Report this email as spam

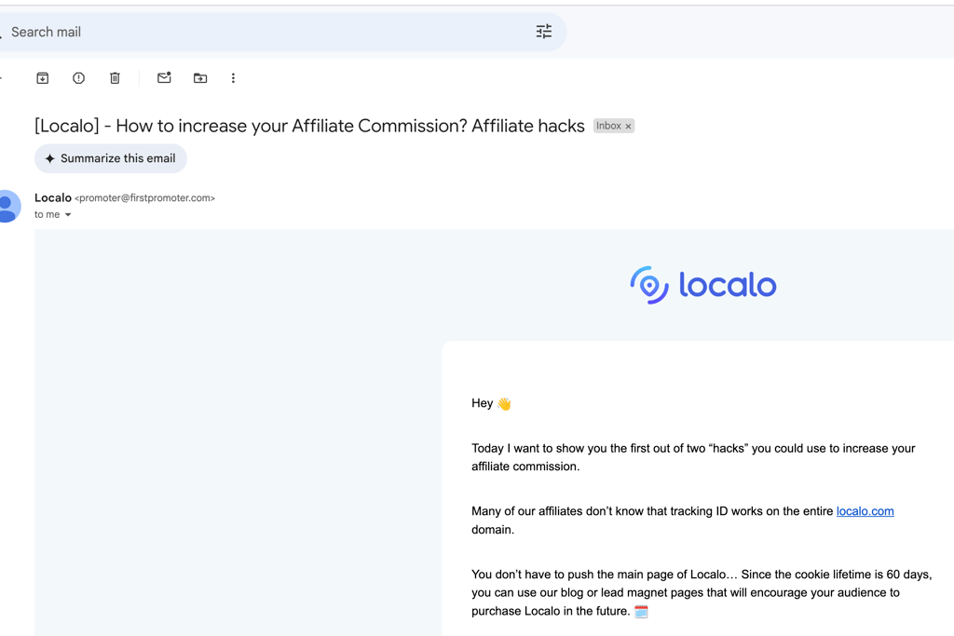point(78,78)
